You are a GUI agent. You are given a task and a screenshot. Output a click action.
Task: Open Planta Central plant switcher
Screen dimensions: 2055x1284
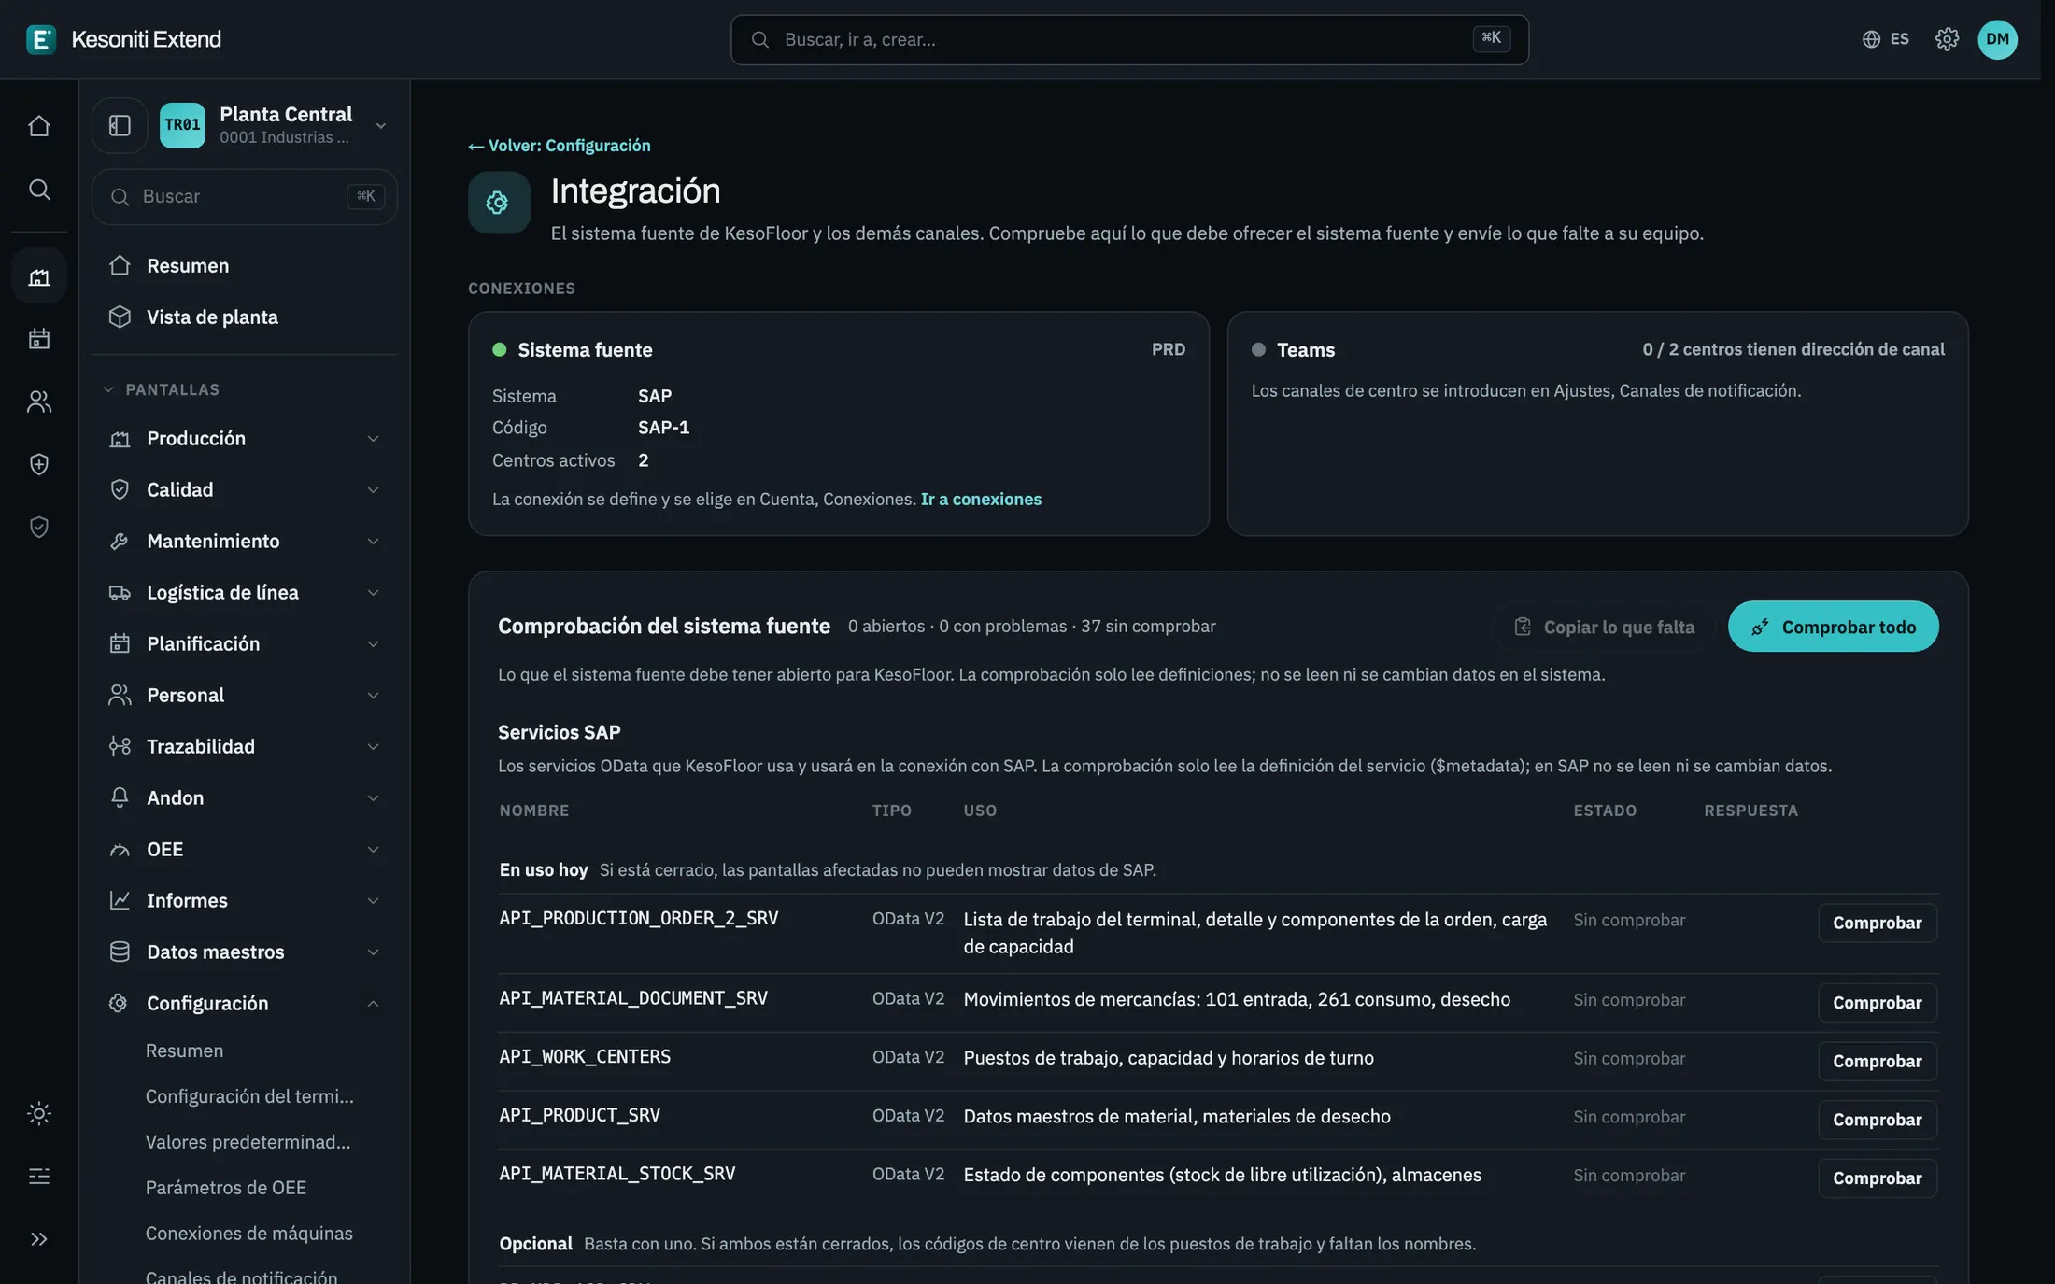point(275,125)
